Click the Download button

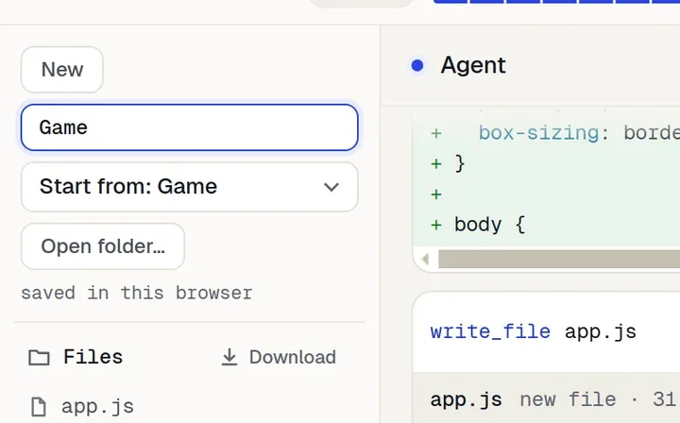(x=279, y=358)
